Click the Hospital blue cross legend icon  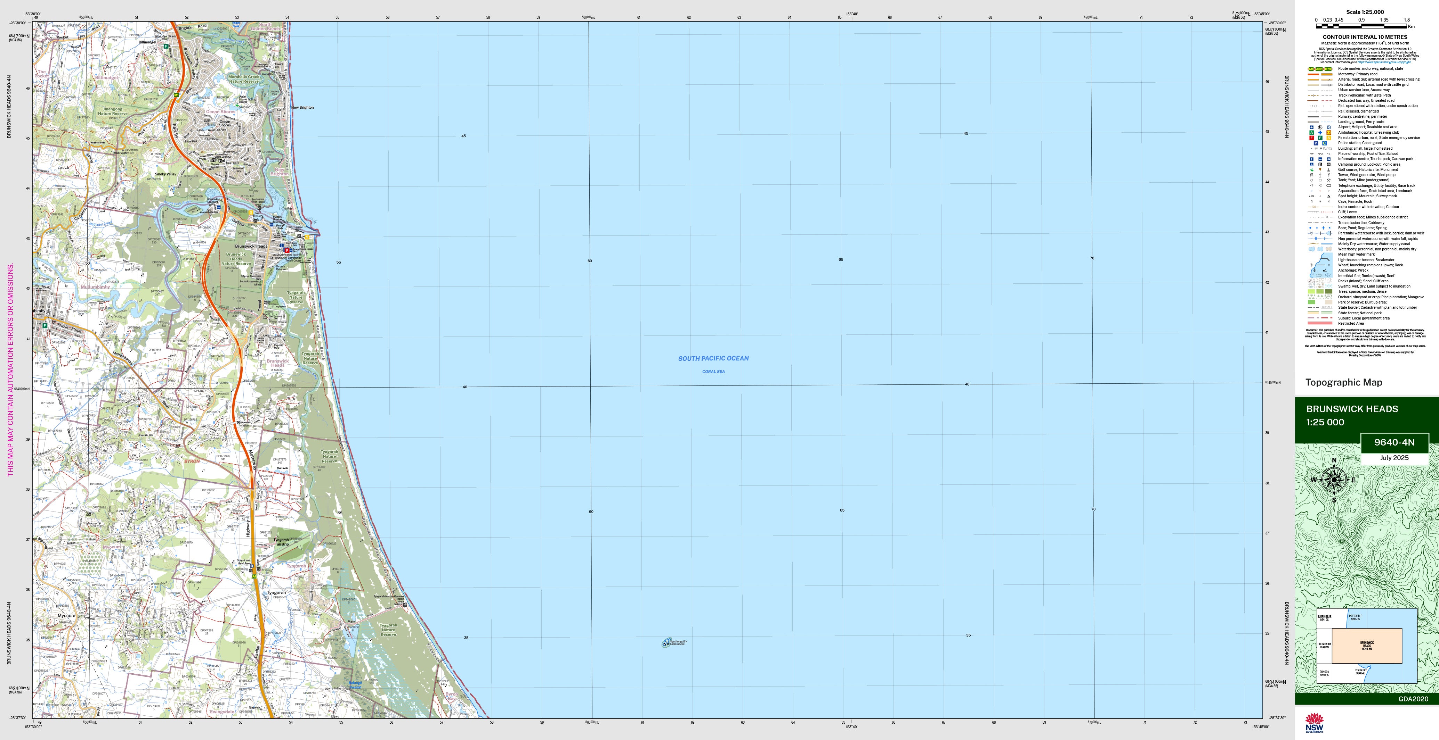click(1320, 133)
